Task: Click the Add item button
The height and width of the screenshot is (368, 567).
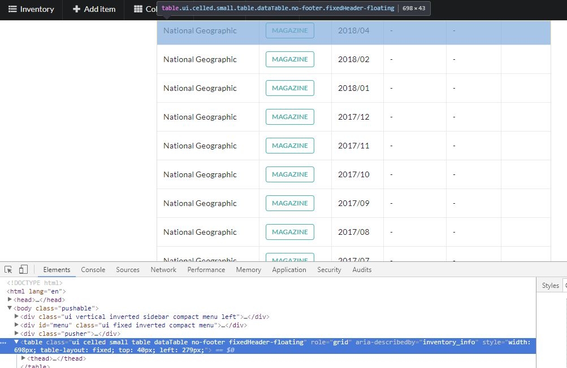Action: pyautogui.click(x=94, y=9)
